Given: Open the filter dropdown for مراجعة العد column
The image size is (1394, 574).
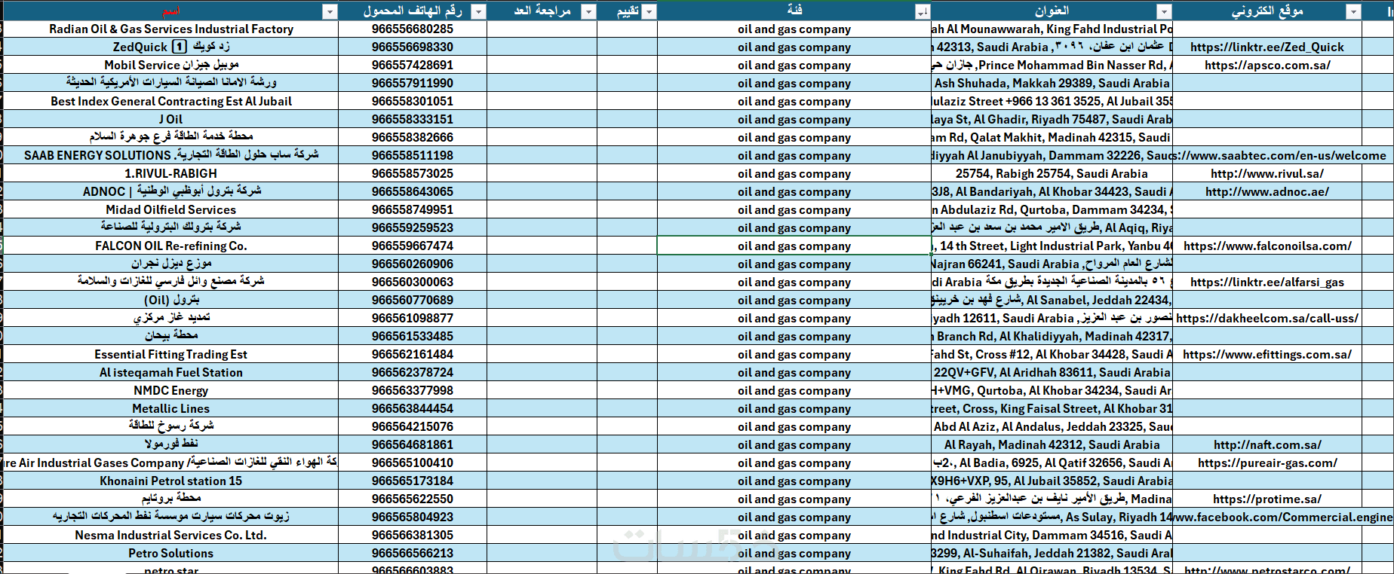Looking at the screenshot, I should click(x=588, y=11).
